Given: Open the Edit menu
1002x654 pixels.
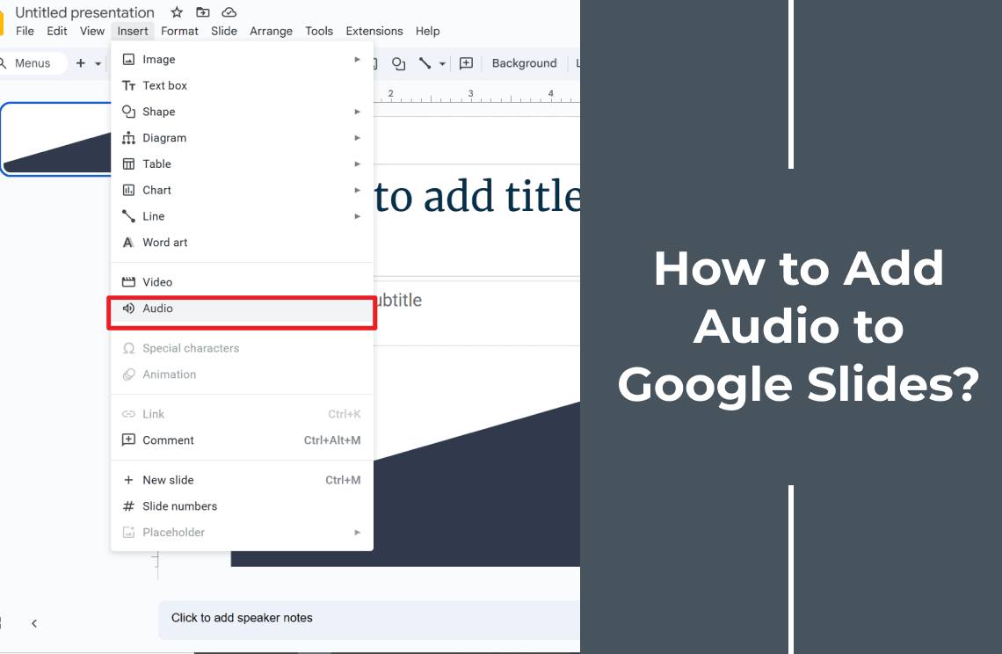Looking at the screenshot, I should coord(57,31).
